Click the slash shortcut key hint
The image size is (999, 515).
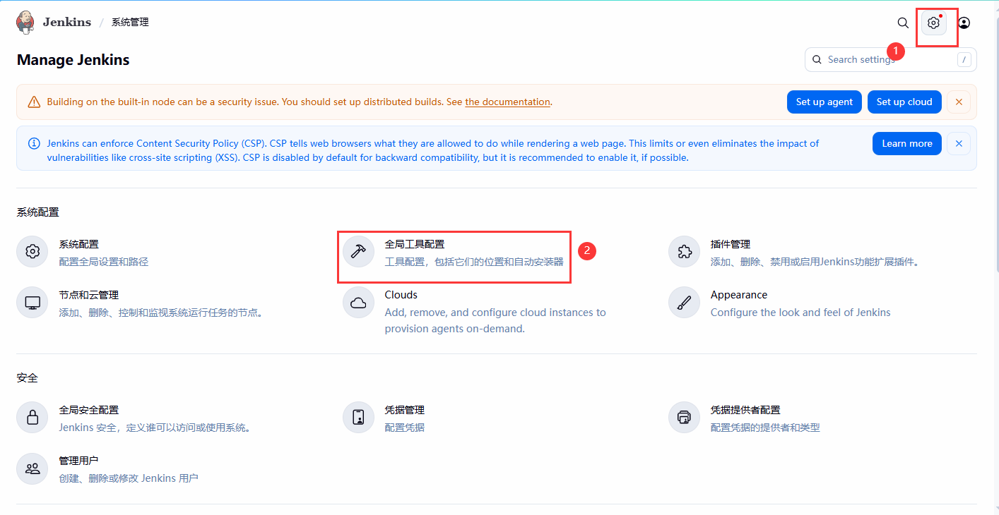tap(964, 60)
